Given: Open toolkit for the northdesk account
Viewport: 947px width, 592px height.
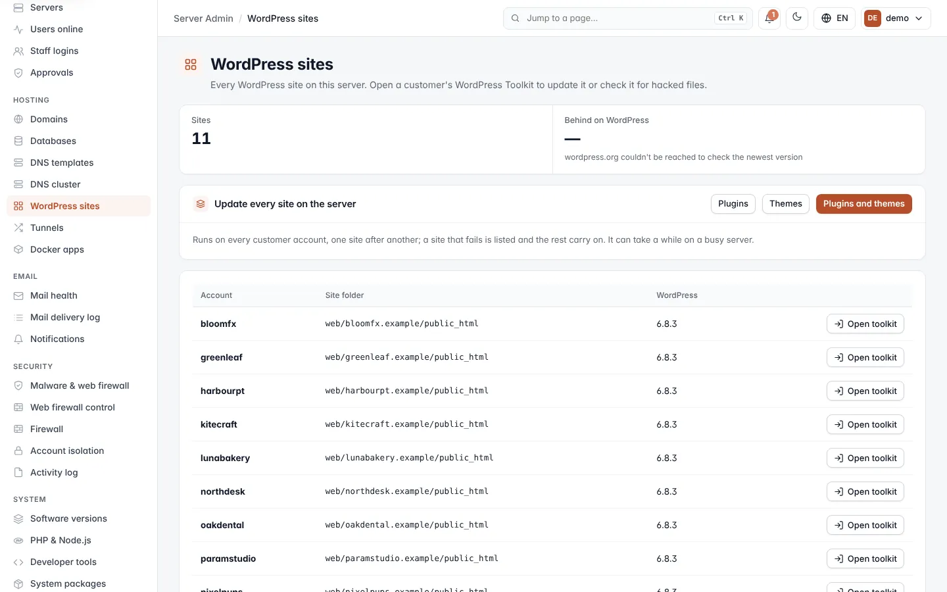Looking at the screenshot, I should pos(865,491).
